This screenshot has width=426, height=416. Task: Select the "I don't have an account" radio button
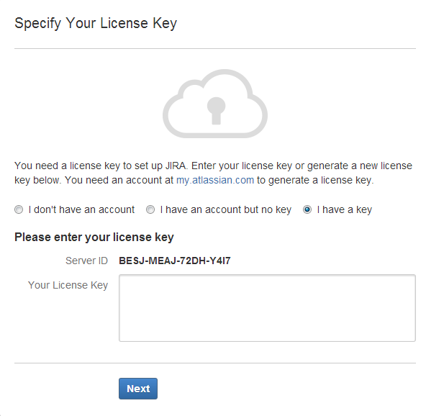19,209
